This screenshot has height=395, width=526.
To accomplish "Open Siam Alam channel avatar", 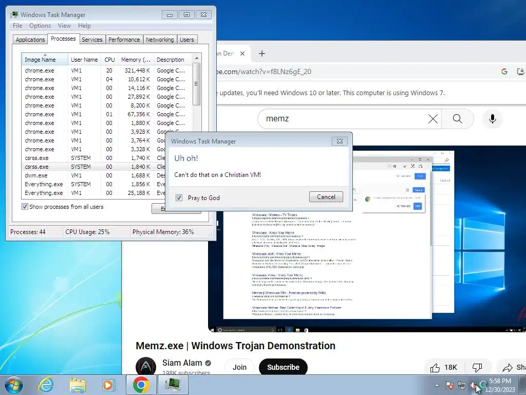I will click(x=145, y=366).
